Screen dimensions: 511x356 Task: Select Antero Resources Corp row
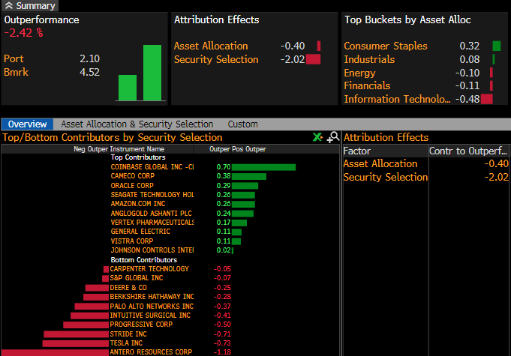pyautogui.click(x=151, y=352)
